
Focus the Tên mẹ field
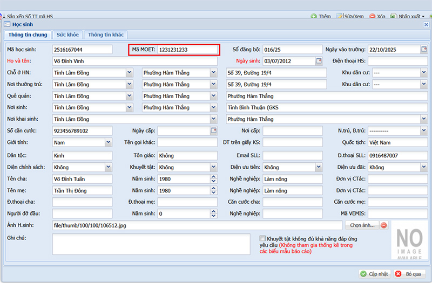[83, 190]
